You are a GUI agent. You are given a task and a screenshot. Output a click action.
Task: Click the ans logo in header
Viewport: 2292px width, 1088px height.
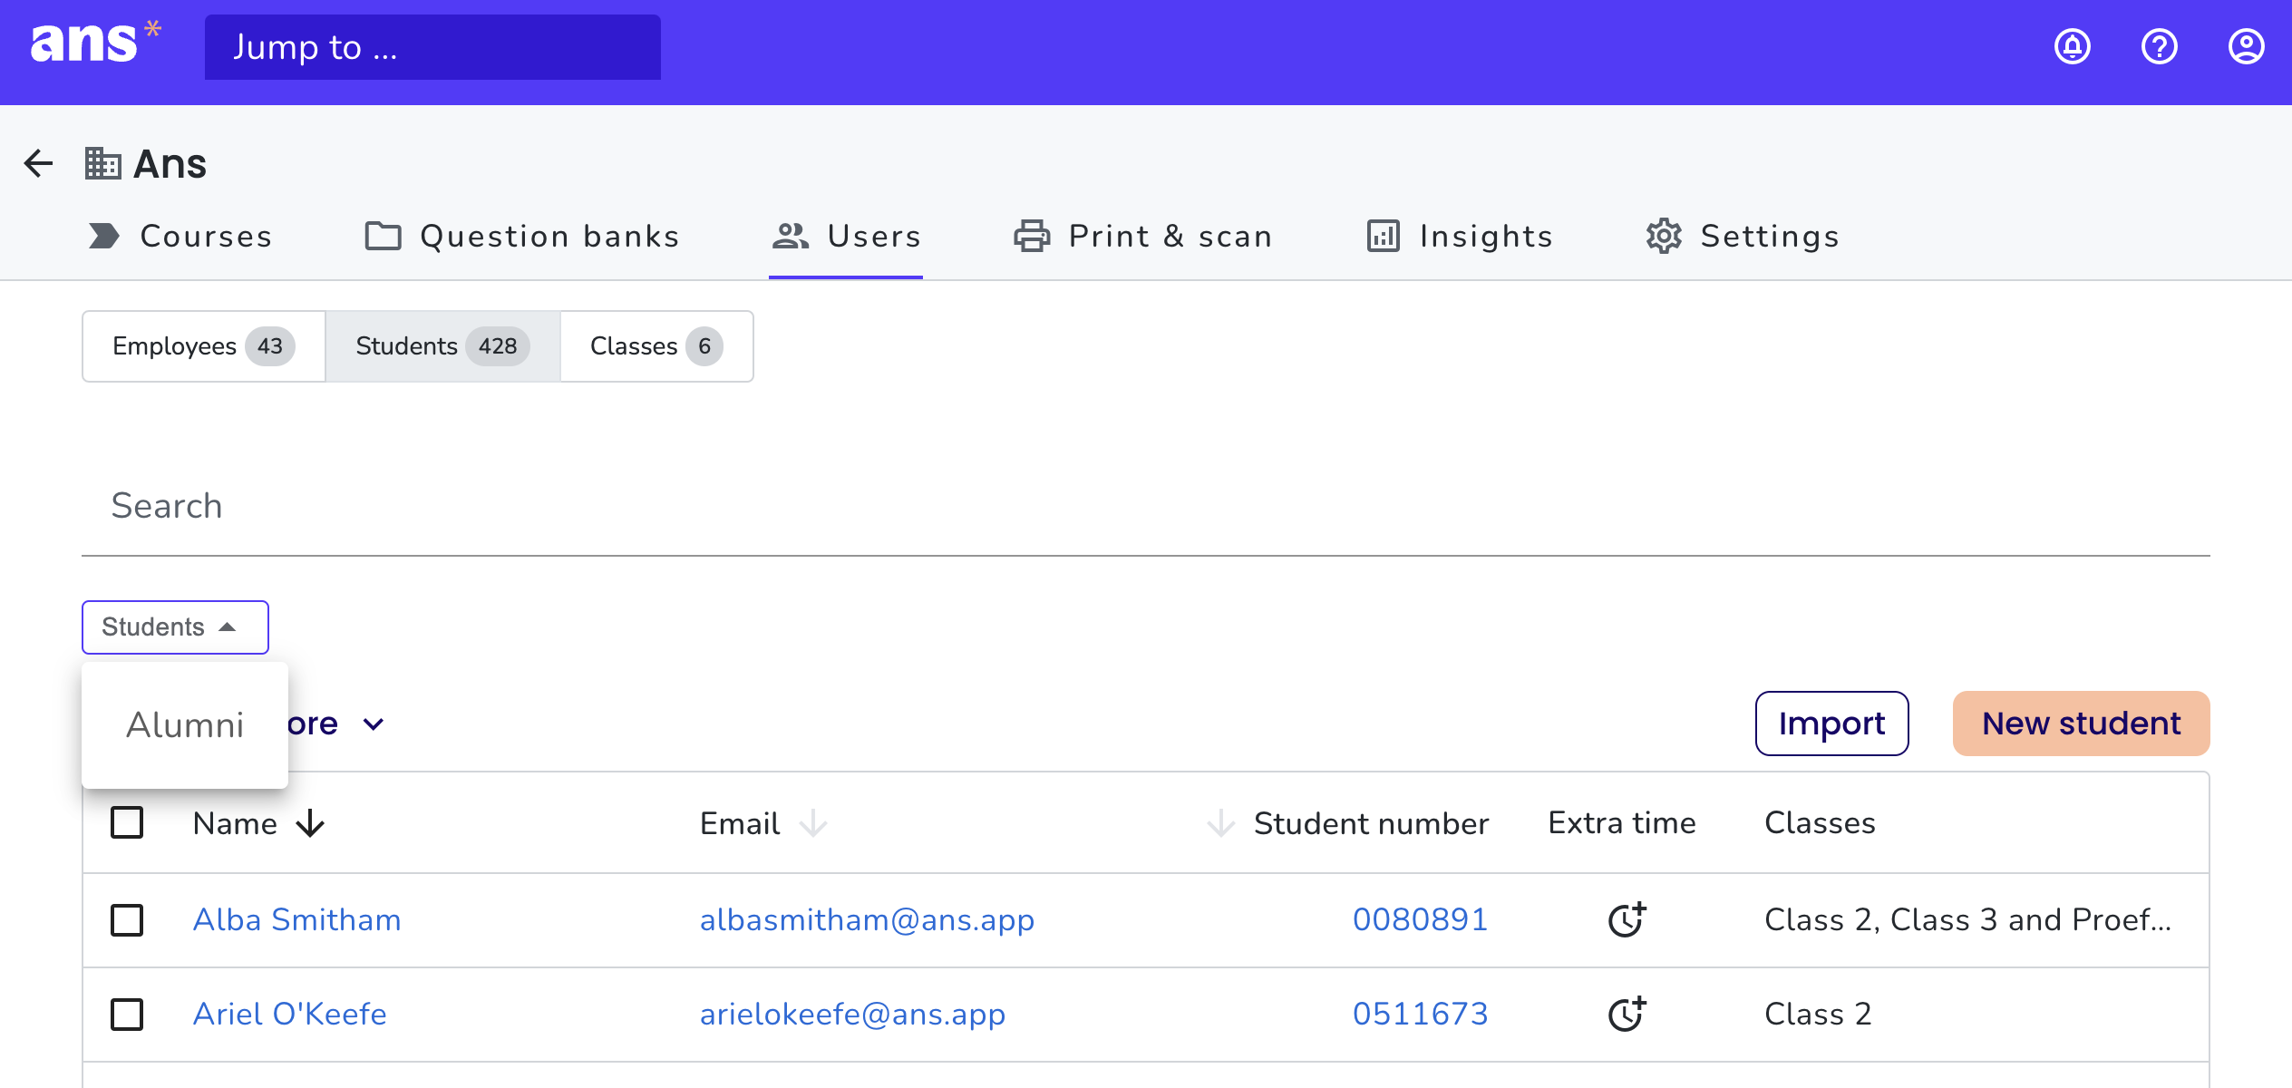tap(95, 44)
